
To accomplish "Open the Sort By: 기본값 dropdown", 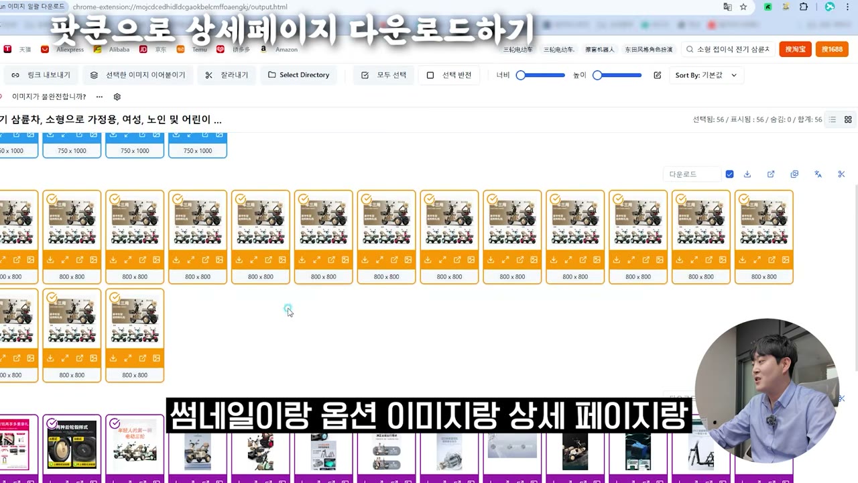I will 706,75.
